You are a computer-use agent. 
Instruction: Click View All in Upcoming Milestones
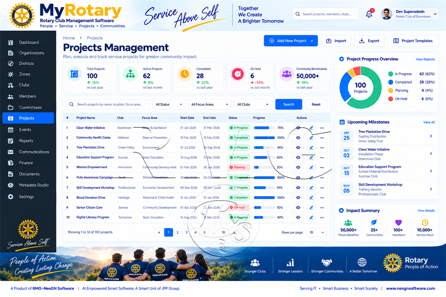pos(429,122)
